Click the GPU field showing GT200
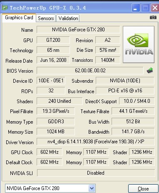The width and height of the screenshot is (159, 193). click(53, 40)
